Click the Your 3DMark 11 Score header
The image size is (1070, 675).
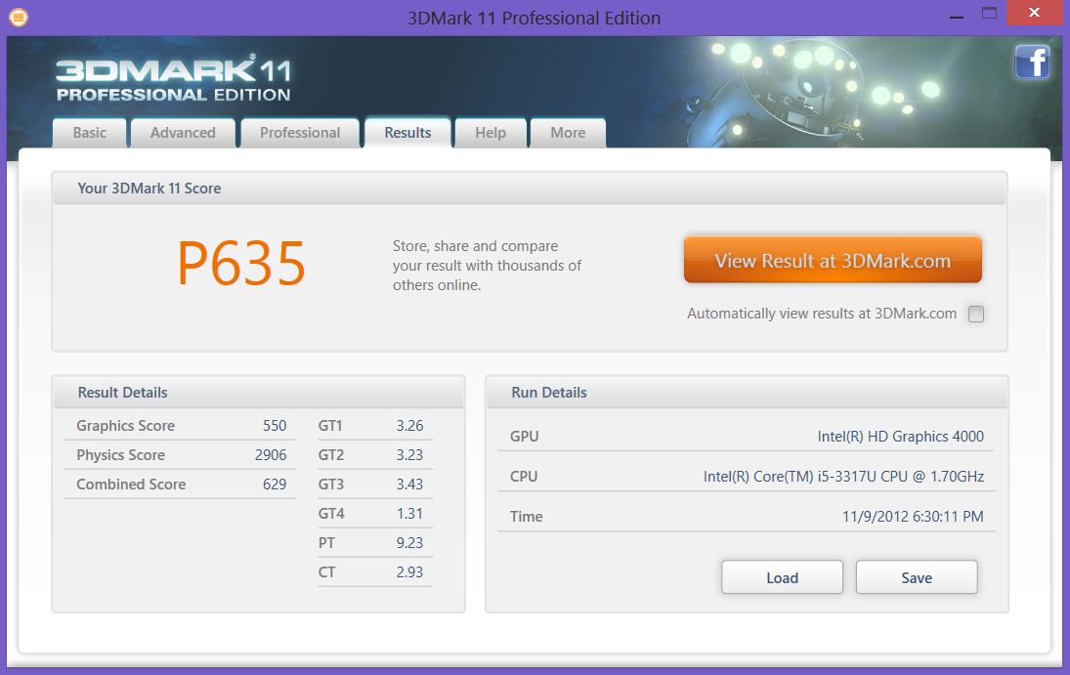pos(530,189)
